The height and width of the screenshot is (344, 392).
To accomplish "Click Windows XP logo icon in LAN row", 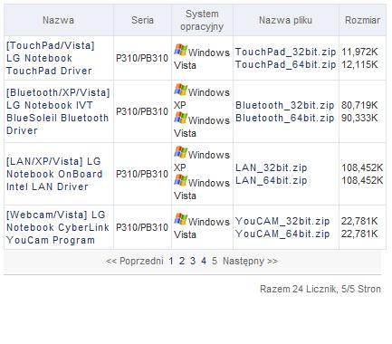I will coord(180,152).
